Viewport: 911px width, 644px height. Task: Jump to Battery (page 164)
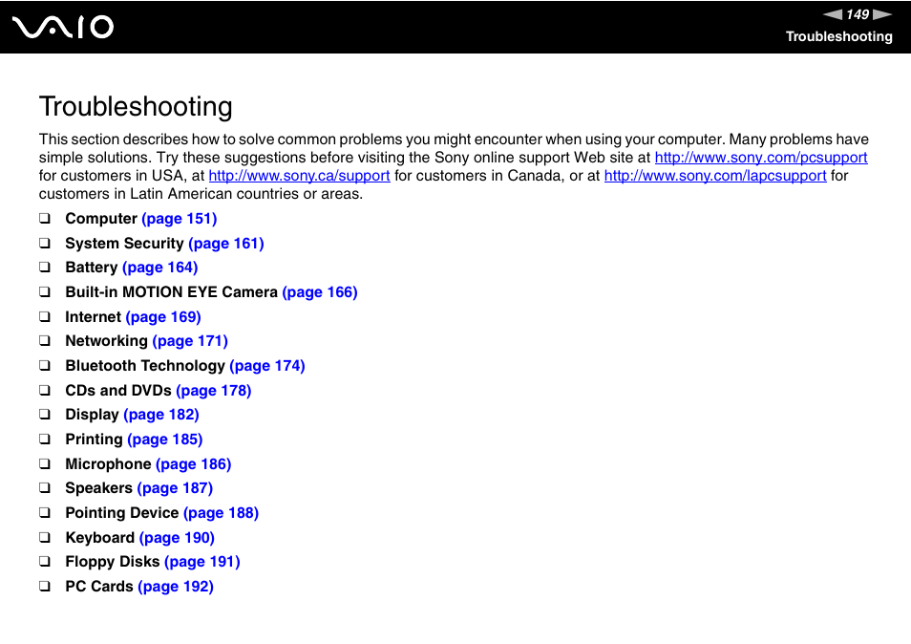pyautogui.click(x=160, y=268)
